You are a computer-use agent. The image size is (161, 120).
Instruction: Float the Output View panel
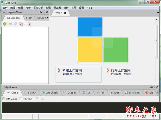click(152, 87)
